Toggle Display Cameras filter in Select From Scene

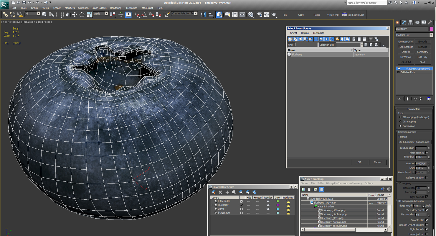coord(306,39)
